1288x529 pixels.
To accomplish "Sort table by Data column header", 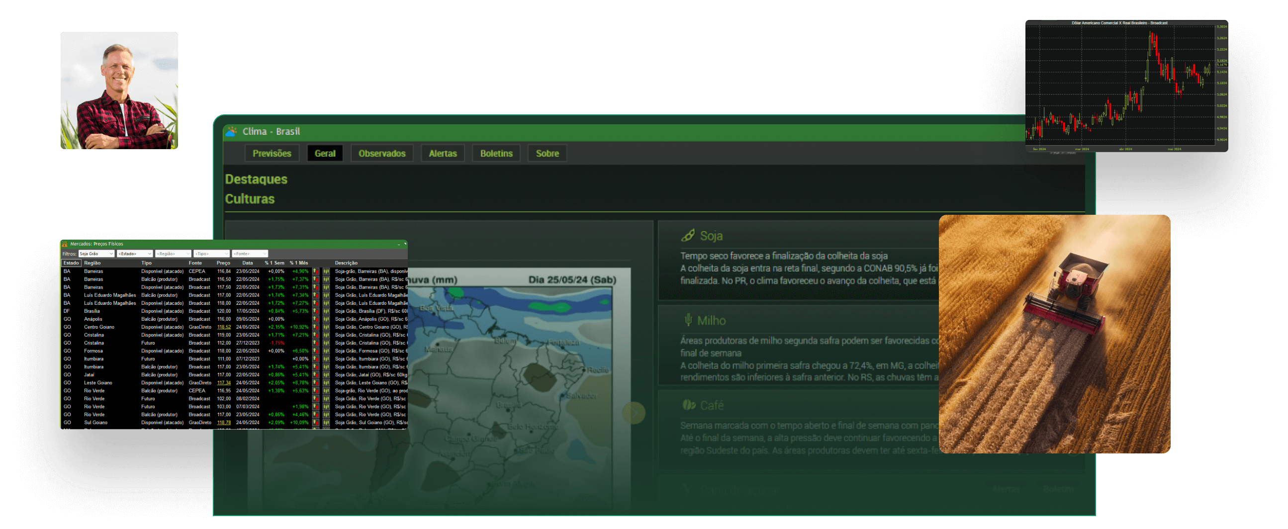I will point(248,263).
